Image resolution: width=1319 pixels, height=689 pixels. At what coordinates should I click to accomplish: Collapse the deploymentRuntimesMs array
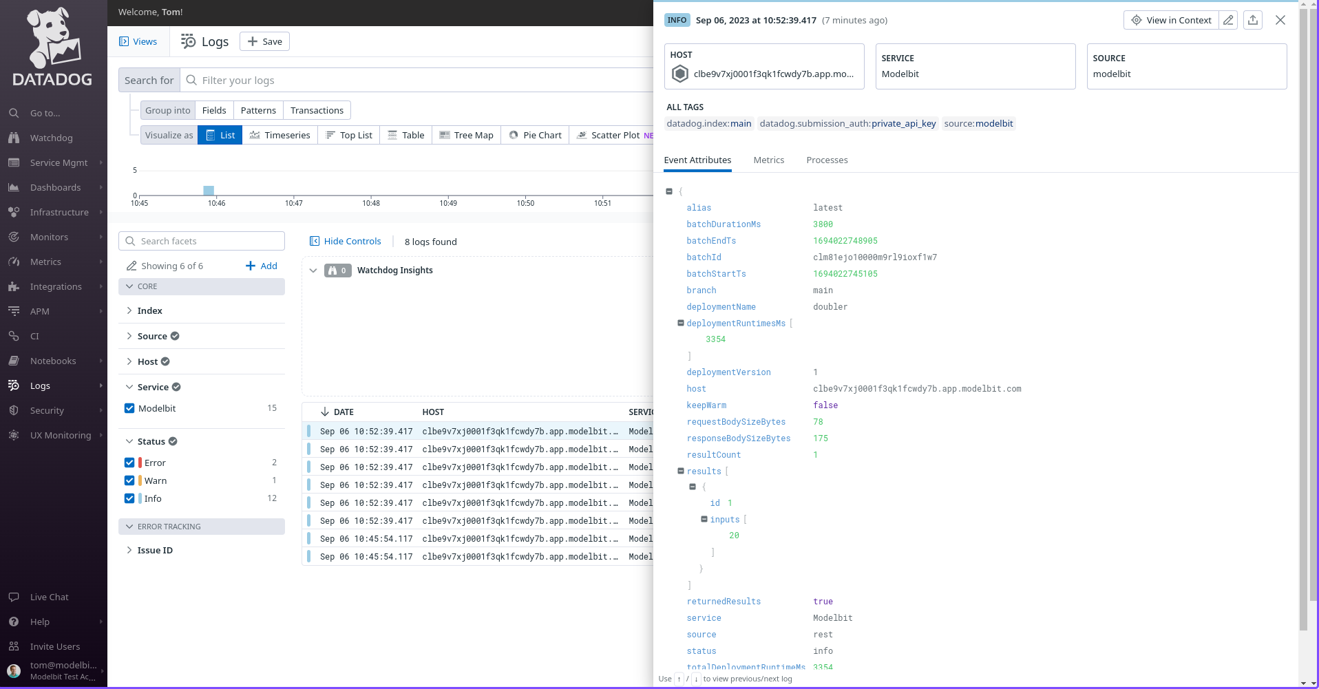(681, 323)
